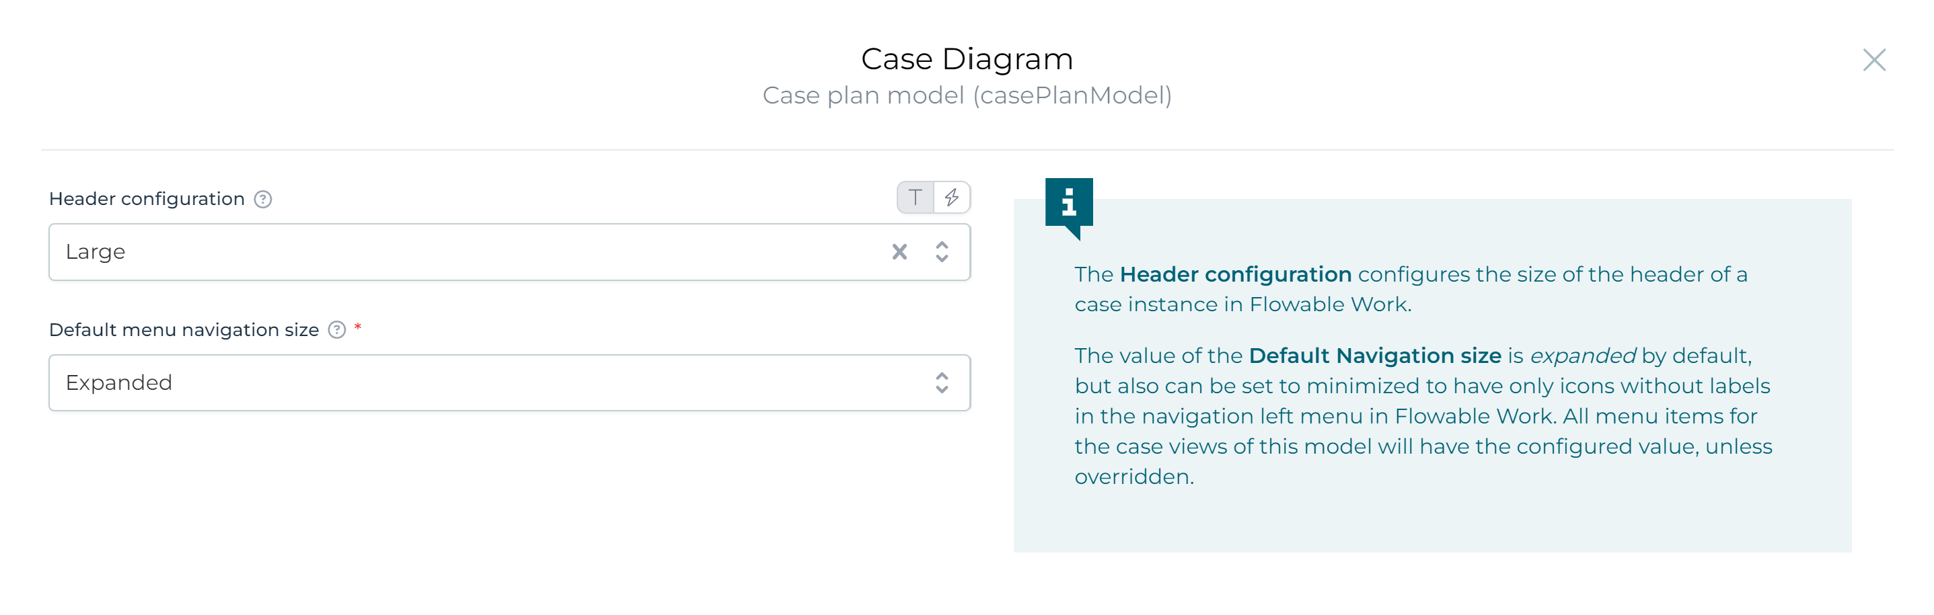Click the Case Diagram title
The height and width of the screenshot is (615, 1934).
(967, 59)
